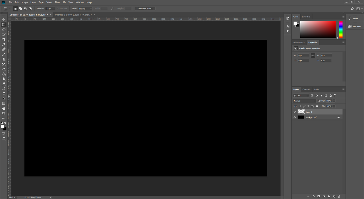Select the Rectangle shape tool
364x199 pixels.
(x=4, y=103)
